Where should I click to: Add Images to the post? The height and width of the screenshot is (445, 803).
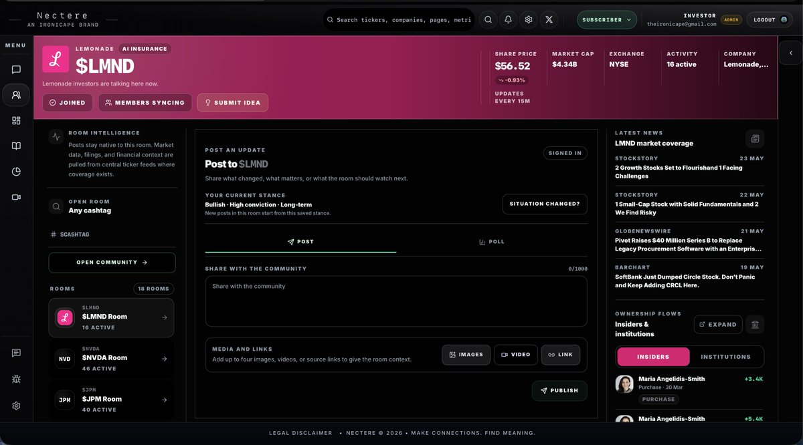466,354
